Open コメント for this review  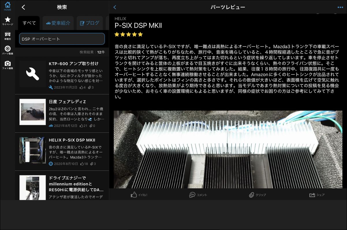point(198,195)
